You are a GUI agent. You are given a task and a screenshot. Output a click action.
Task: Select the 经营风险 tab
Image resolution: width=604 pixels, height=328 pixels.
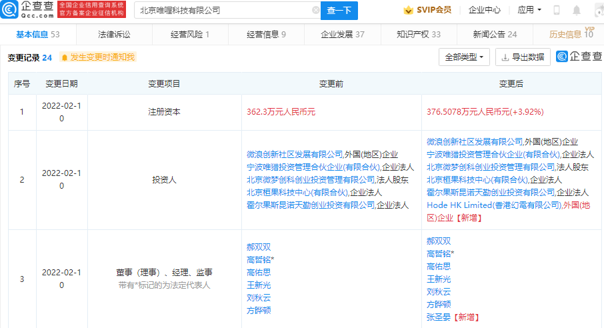[x=190, y=34]
